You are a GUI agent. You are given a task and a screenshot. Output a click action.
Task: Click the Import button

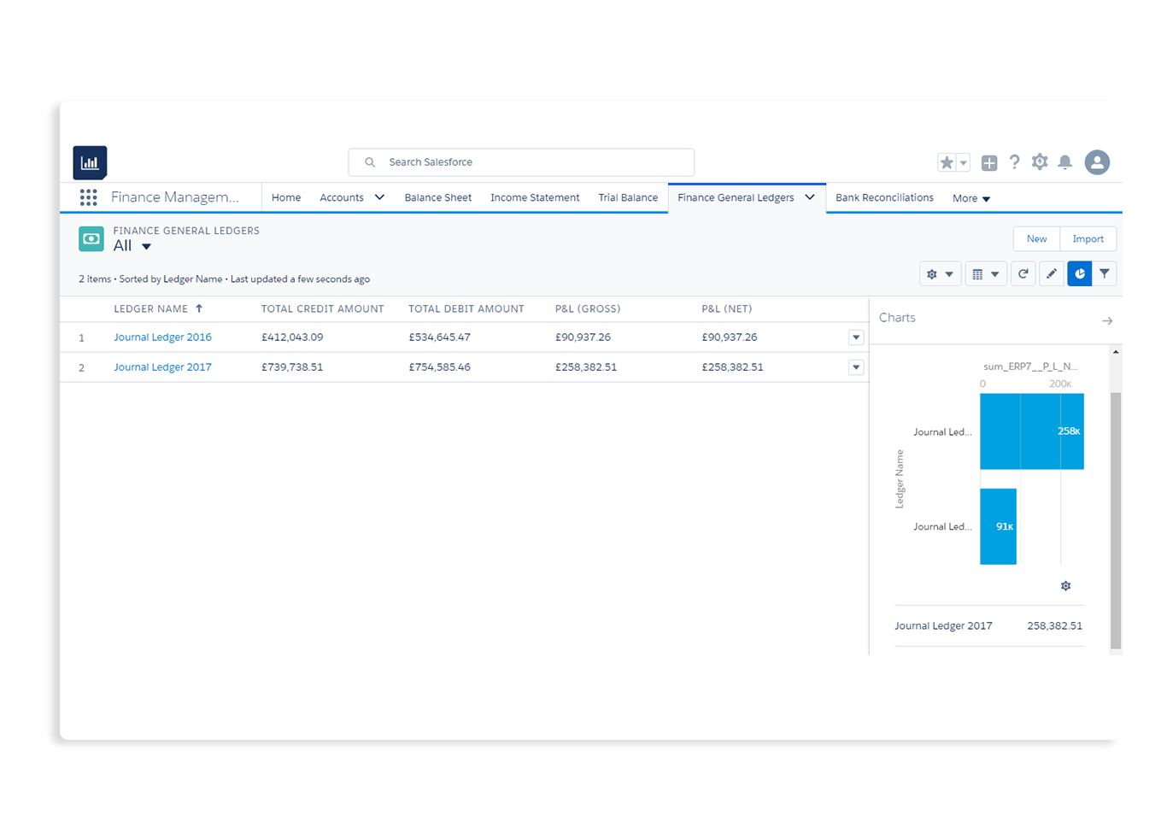click(1088, 239)
